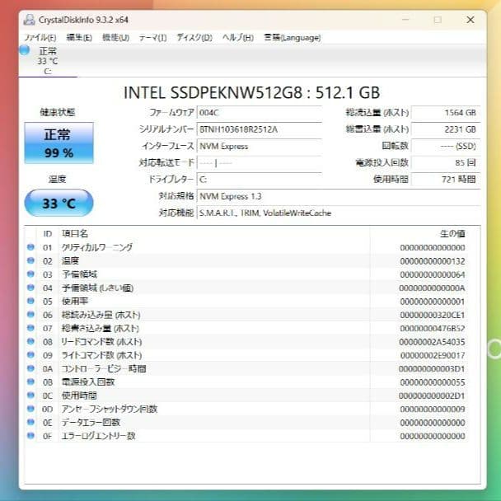Click status dot for row 0F エラーログエントリー数
This screenshot has height=501, width=501.
click(30, 436)
